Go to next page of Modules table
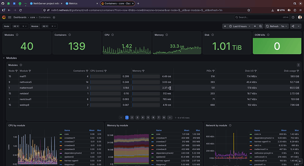Image resolution: width=304 pixels, height=166 pixels. [x=170, y=117]
